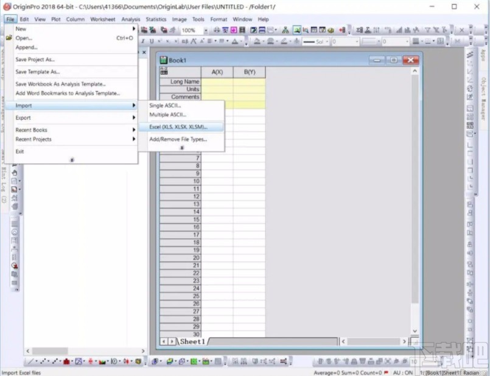This screenshot has height=376, width=490.
Task: Click the highlighted Results Log icon
Action: [x=297, y=30]
